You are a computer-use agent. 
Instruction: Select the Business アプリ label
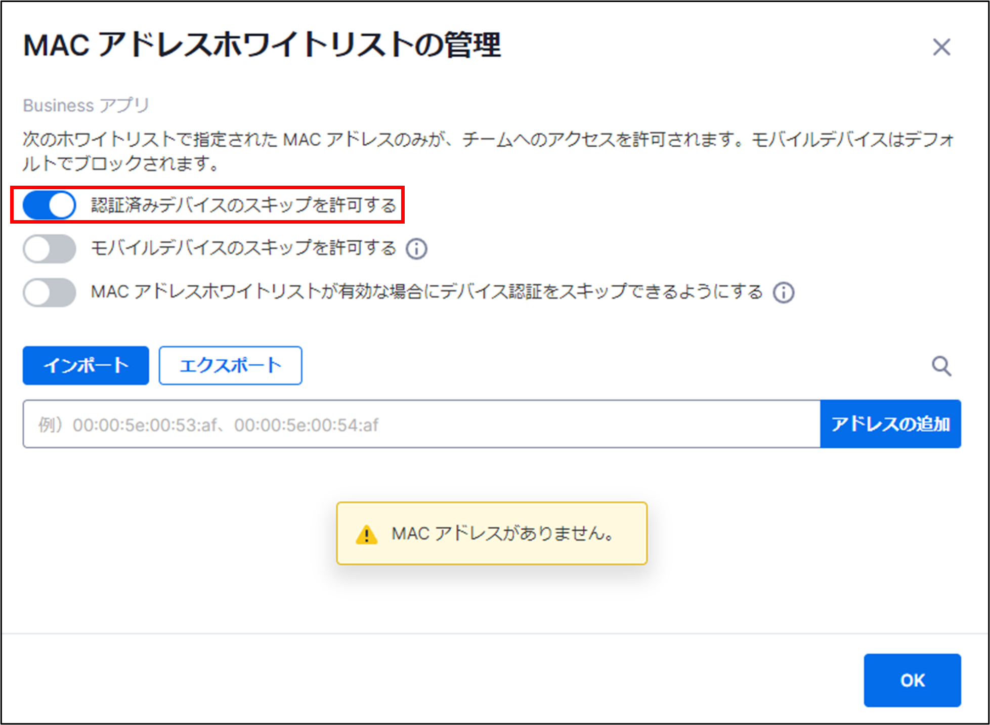[86, 105]
